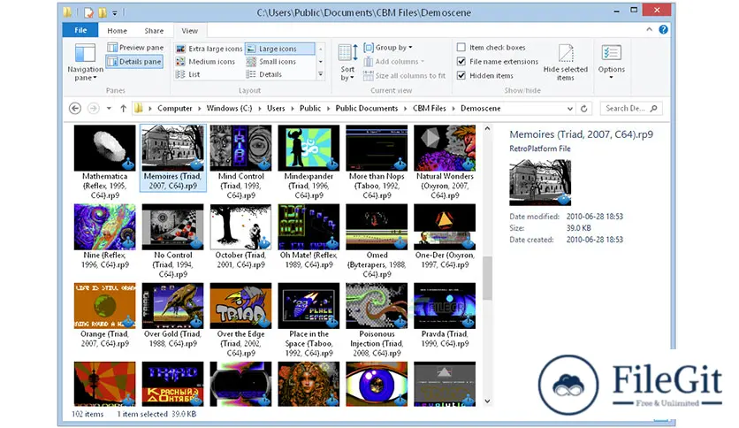The width and height of the screenshot is (739, 428).
Task: Click the CBM Files breadcrumb
Action: point(429,109)
